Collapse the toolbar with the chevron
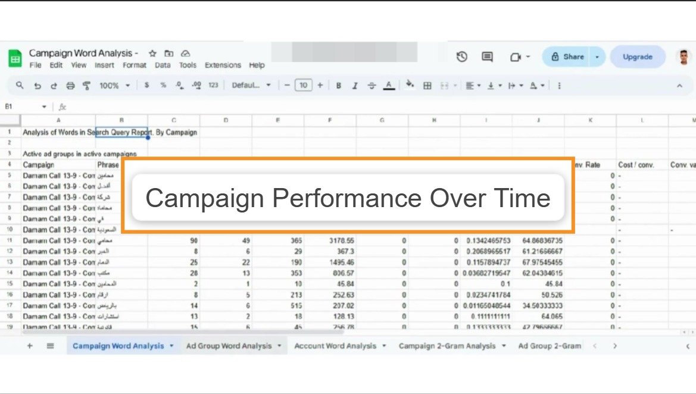 pyautogui.click(x=679, y=85)
